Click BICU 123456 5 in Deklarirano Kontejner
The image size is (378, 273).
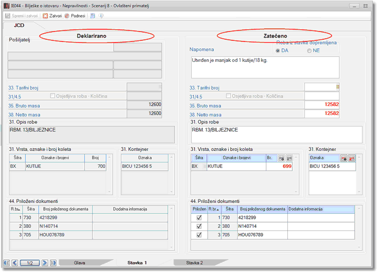pos(145,166)
